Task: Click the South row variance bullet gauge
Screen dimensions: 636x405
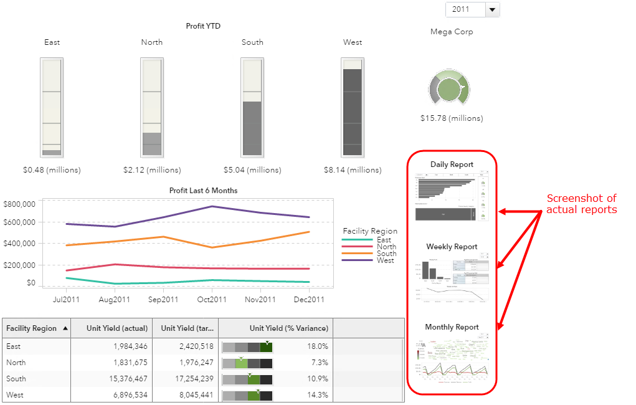Action: [247, 379]
